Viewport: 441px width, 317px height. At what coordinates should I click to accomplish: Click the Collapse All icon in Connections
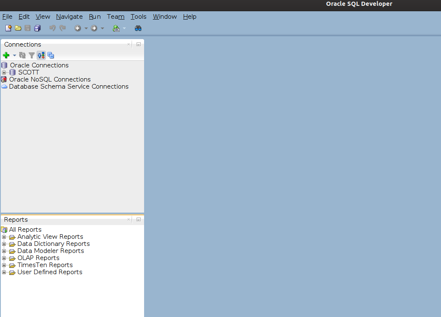(x=51, y=55)
